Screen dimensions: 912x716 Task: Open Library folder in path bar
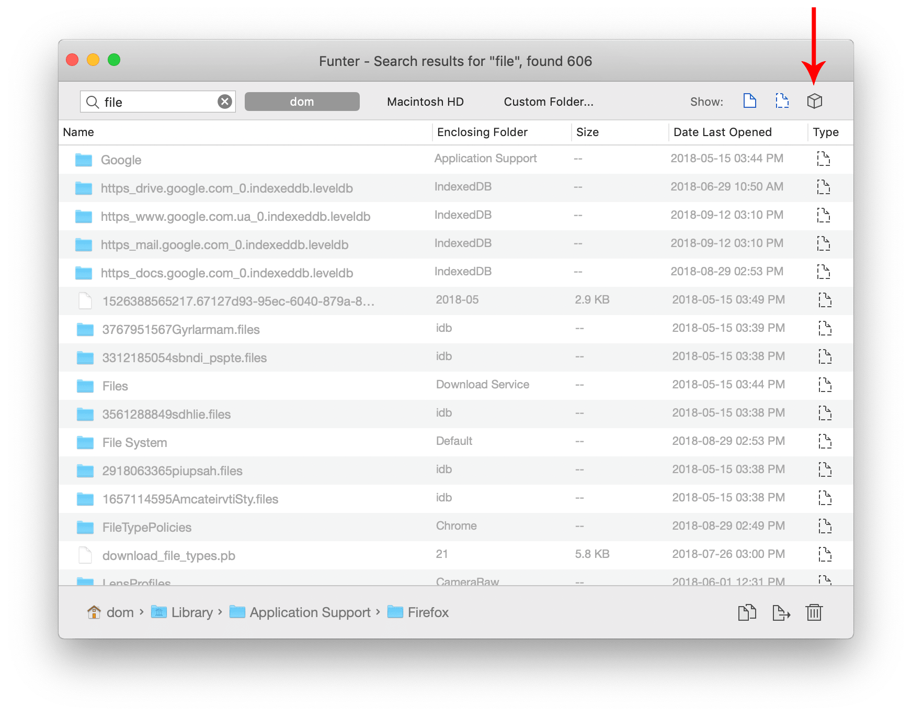(192, 612)
